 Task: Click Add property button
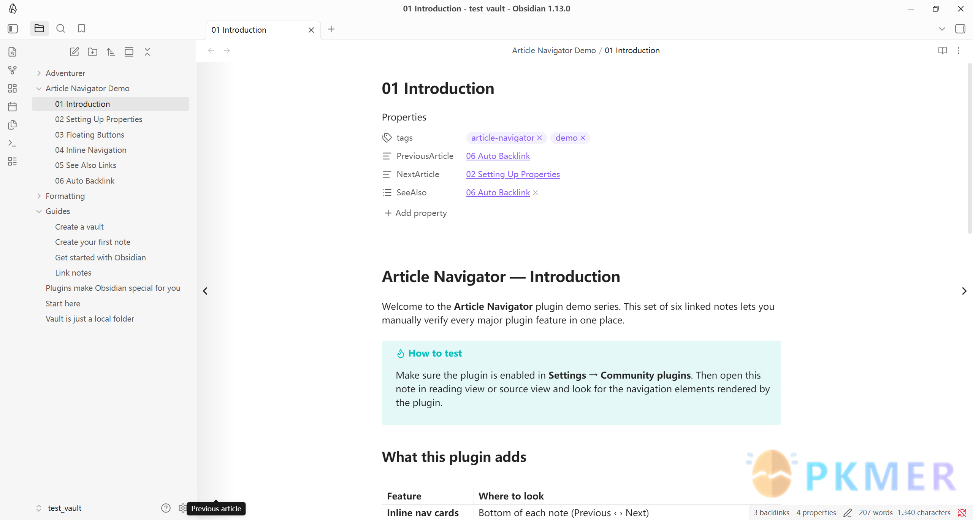415,213
